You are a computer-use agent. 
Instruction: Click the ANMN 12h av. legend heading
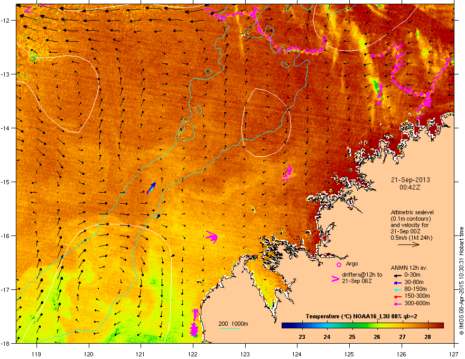pyautogui.click(x=409, y=268)
